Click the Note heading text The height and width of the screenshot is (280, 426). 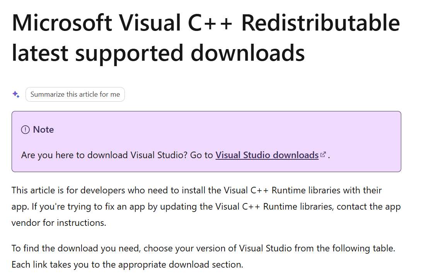pos(43,130)
